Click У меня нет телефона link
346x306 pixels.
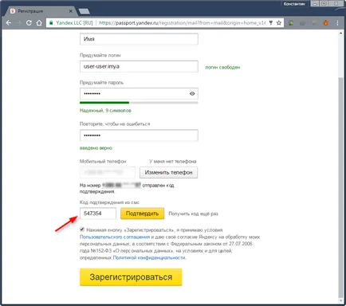click(173, 161)
